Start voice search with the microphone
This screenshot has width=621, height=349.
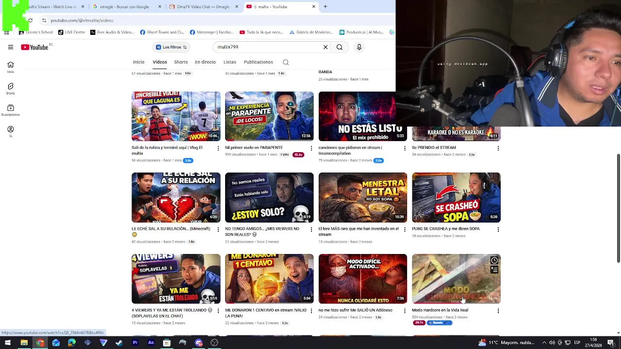359,47
